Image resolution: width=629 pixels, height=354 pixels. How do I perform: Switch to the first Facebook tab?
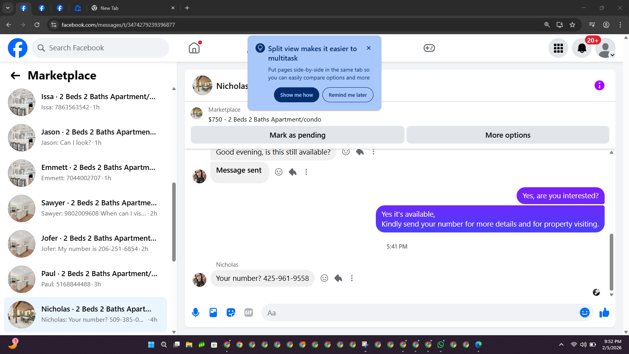[24, 8]
